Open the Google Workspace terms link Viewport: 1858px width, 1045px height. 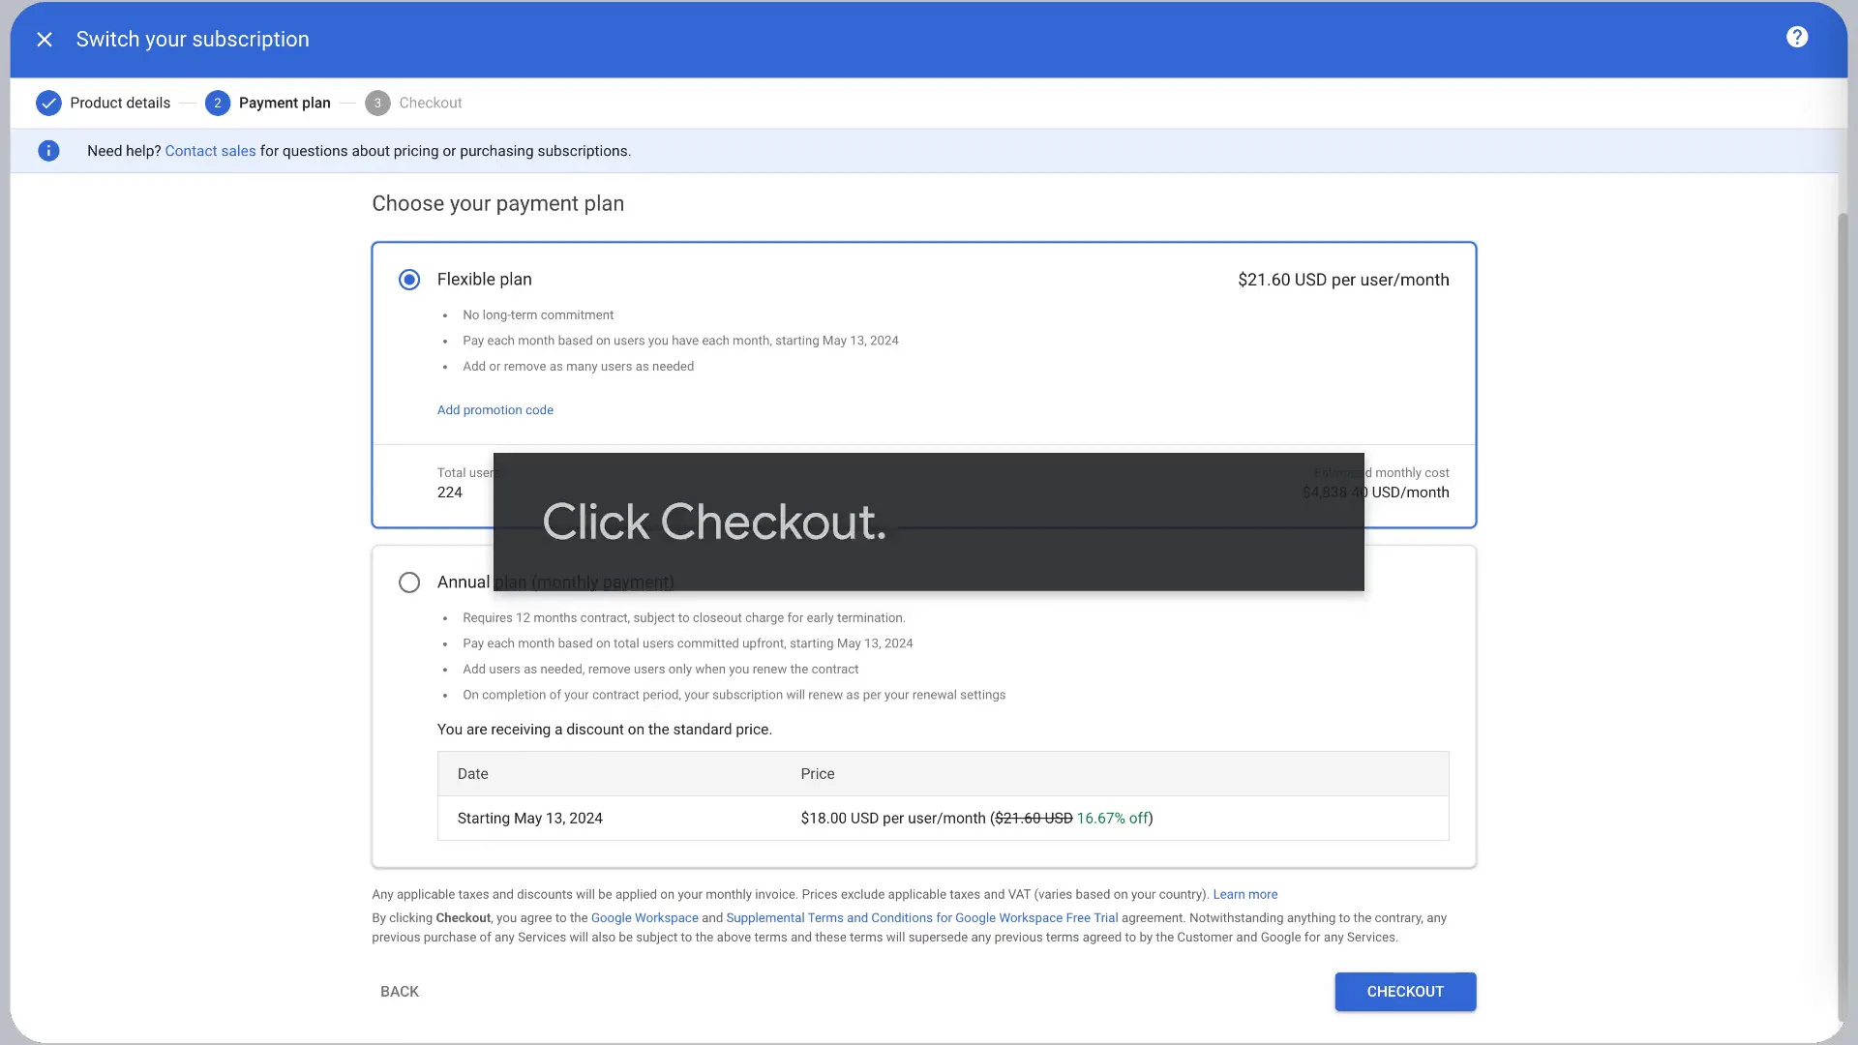pyautogui.click(x=644, y=918)
